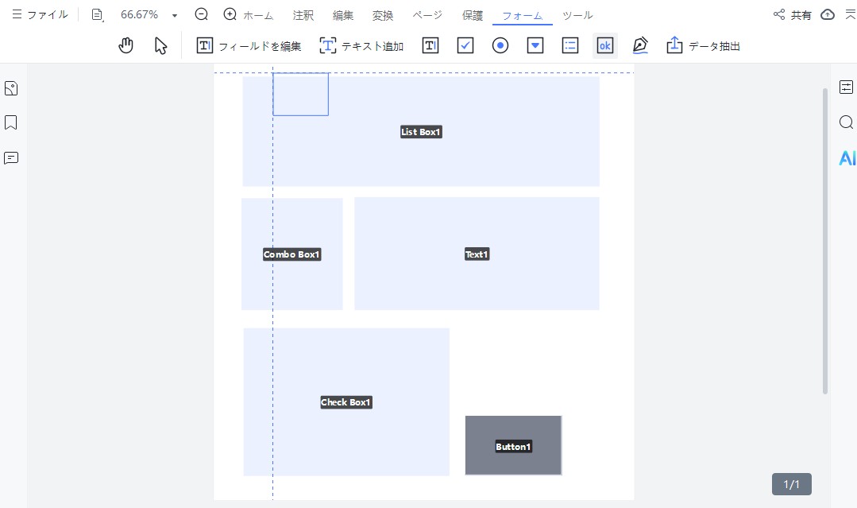Select the arrow pointer tool

click(161, 45)
